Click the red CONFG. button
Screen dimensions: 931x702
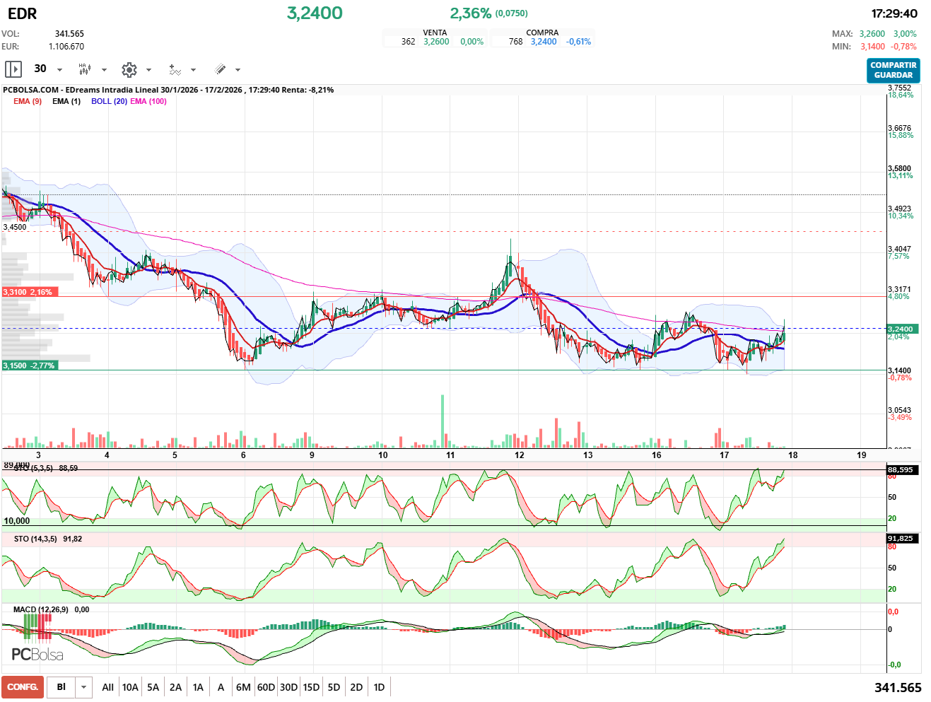click(x=23, y=687)
